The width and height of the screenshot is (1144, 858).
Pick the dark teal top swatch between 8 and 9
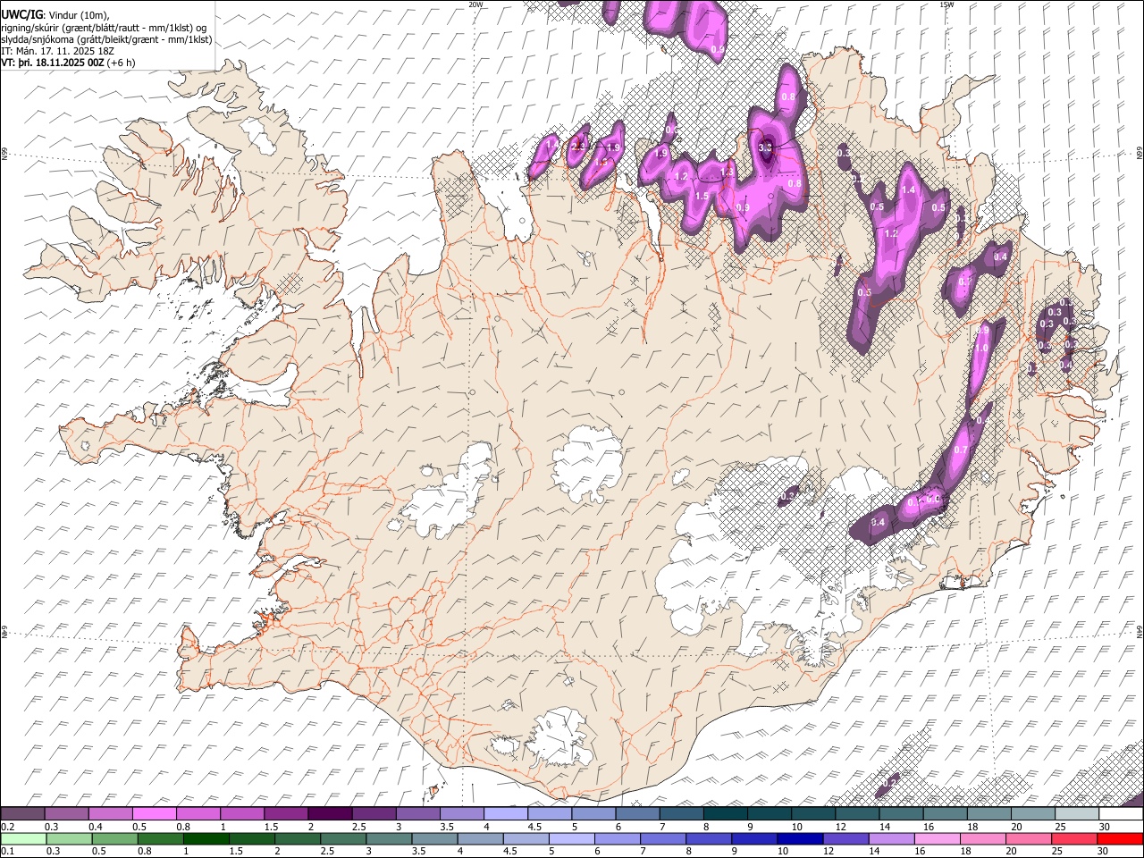coord(725,814)
